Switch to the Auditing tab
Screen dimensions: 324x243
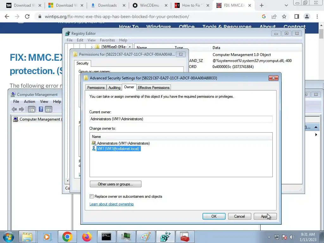pyautogui.click(x=114, y=87)
